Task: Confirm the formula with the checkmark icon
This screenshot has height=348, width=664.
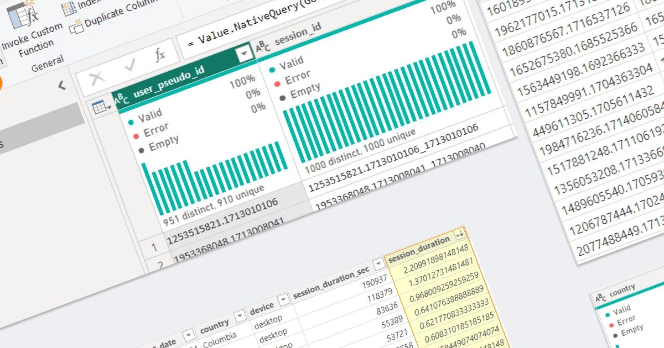Action: click(x=131, y=66)
